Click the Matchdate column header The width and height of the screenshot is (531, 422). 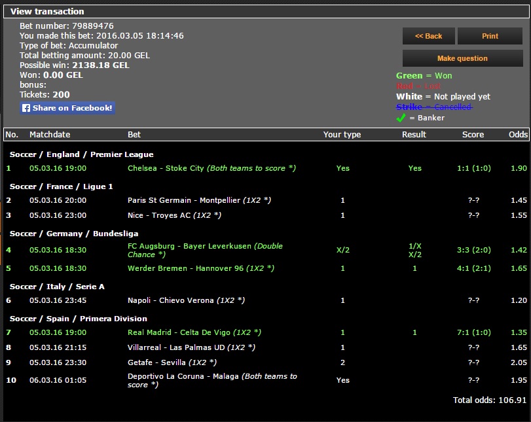(x=50, y=134)
